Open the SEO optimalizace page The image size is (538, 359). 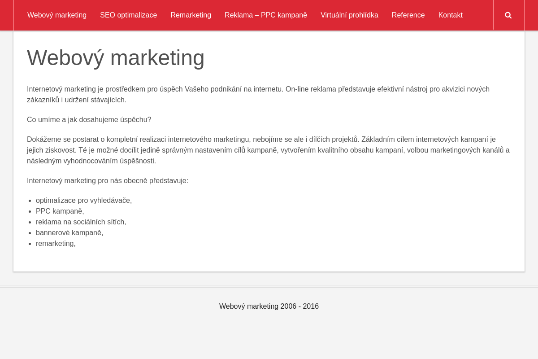tap(129, 15)
